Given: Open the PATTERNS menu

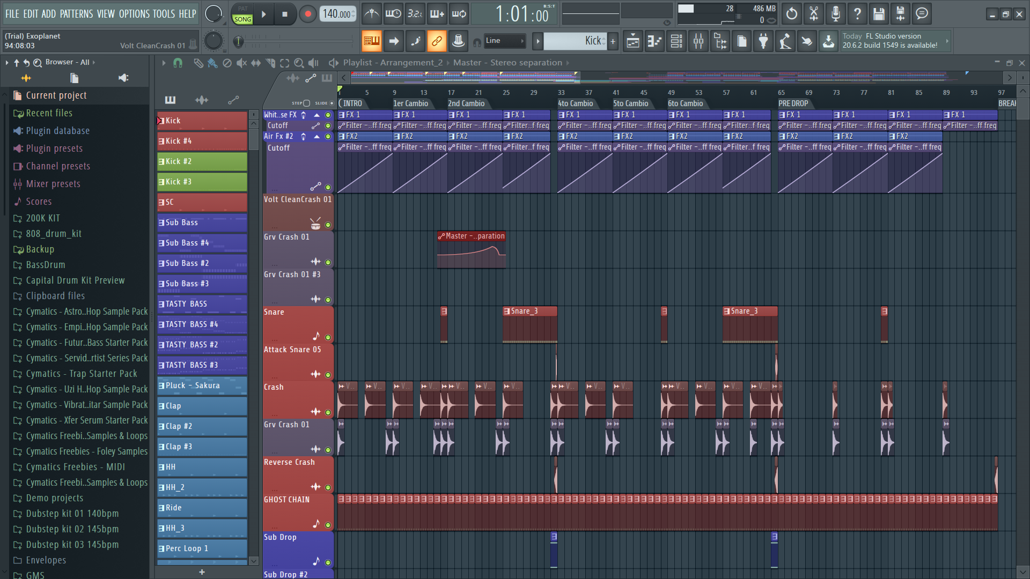Looking at the screenshot, I should click(76, 14).
